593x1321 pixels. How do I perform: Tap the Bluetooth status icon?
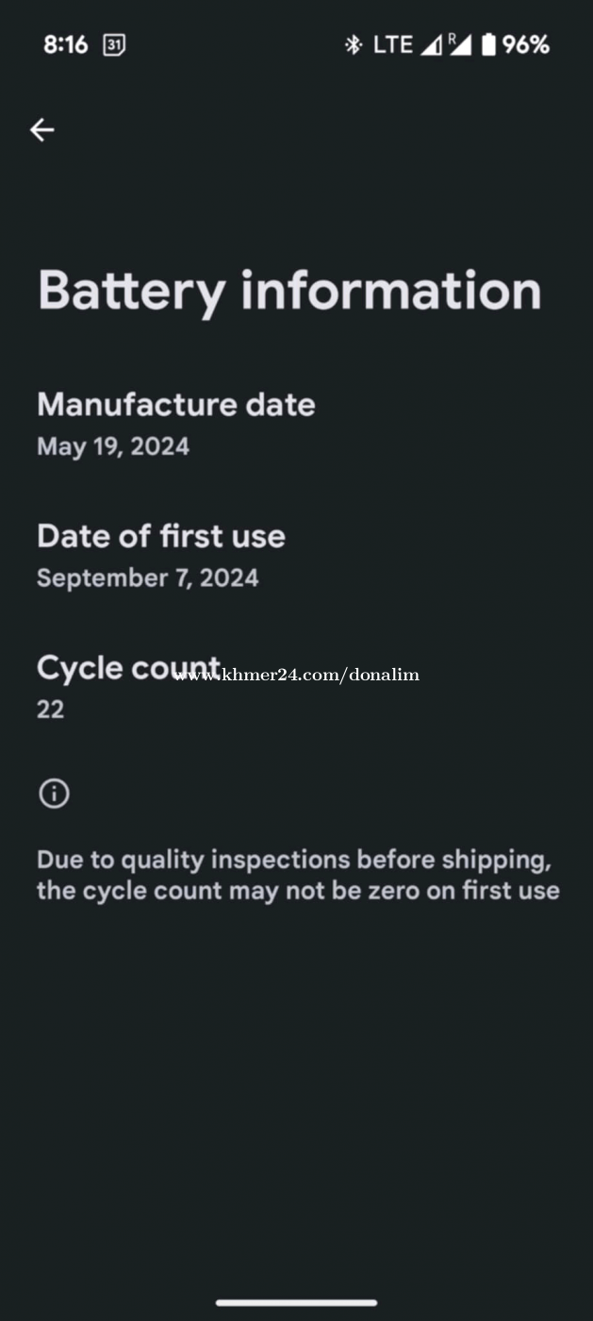tap(354, 44)
